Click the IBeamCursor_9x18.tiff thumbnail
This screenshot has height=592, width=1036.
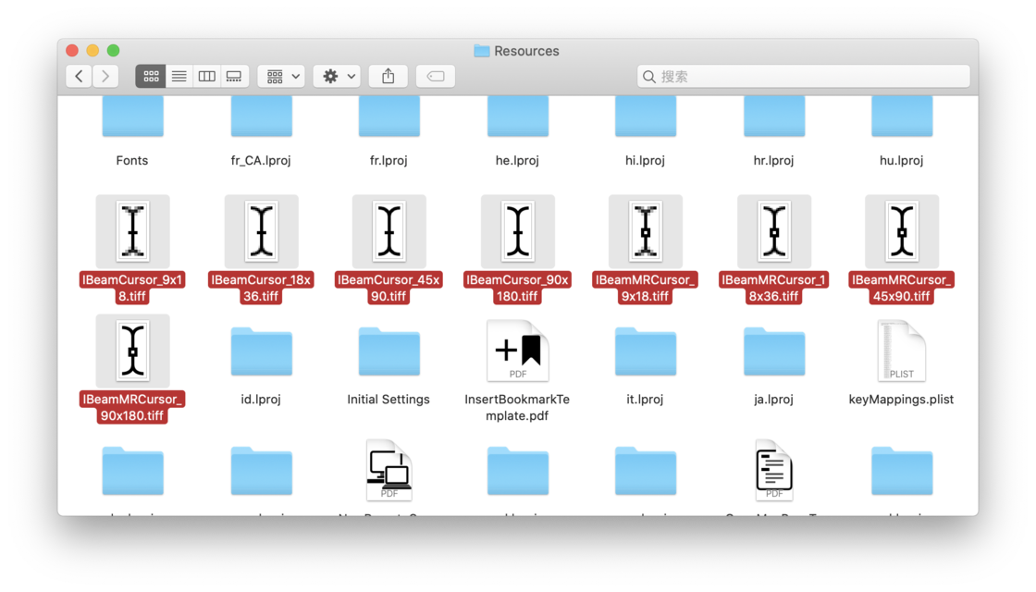point(133,231)
